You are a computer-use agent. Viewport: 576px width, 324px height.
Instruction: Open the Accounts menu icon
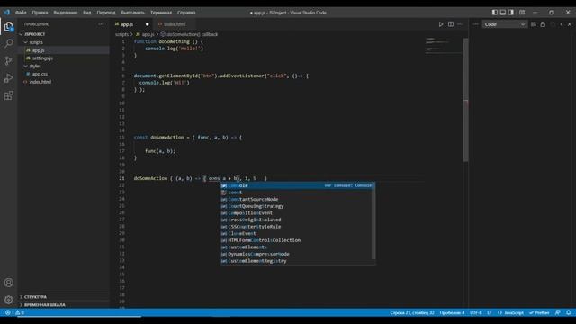(x=8, y=283)
